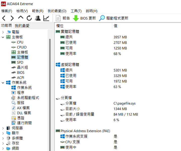Screen dimensions: 181x151
Task: Click the 顯示 monitor icon
Action: tap(8, 133)
